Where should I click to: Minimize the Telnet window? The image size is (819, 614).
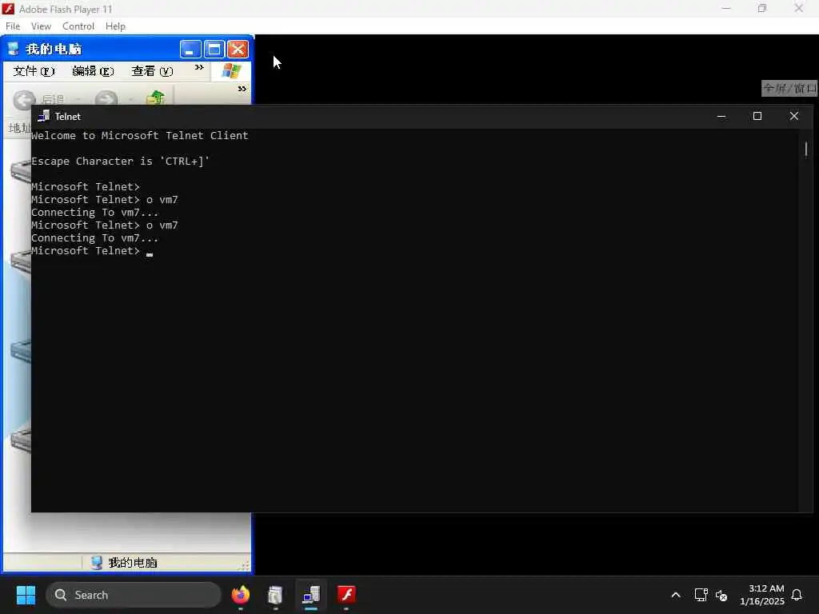pos(721,116)
